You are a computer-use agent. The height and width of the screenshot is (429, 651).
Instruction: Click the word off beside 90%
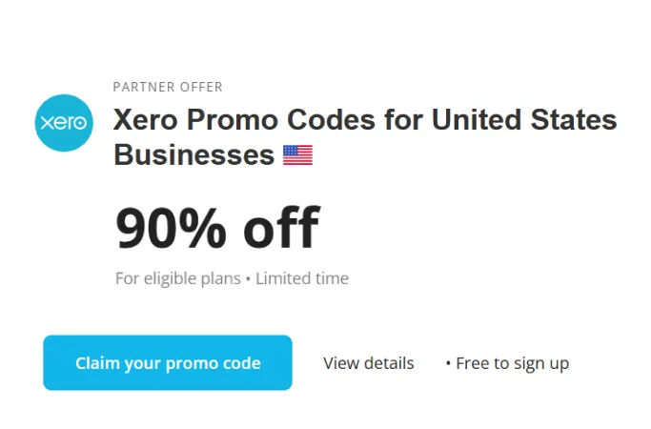[280, 229]
